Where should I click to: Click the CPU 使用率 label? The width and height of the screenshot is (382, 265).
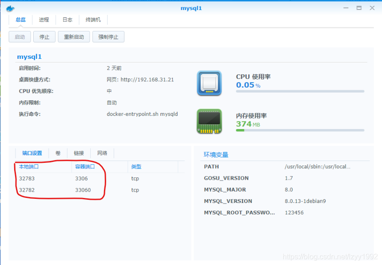click(253, 77)
